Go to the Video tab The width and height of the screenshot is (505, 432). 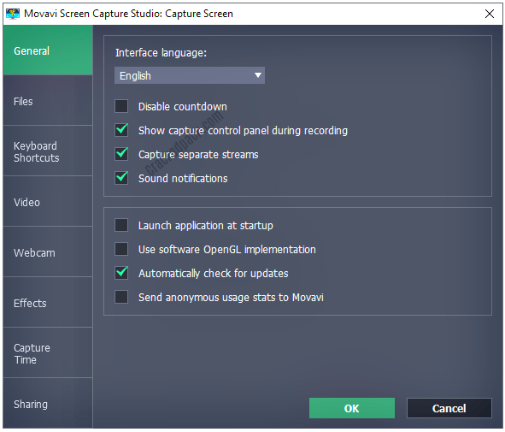tap(48, 202)
